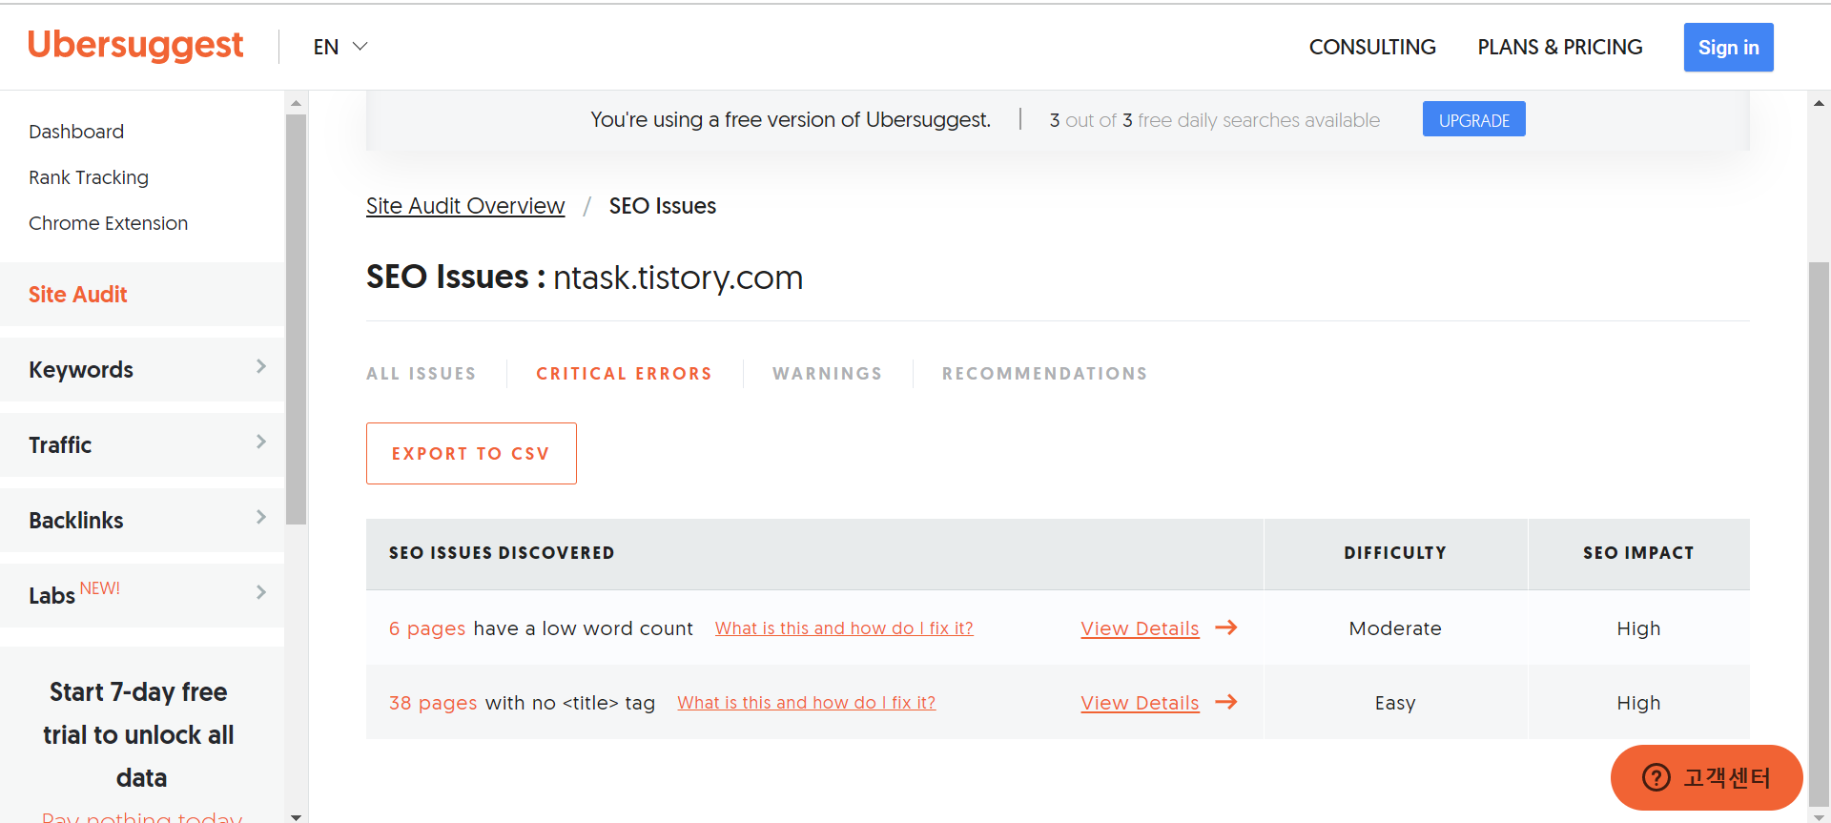Open Keywords section in sidebar
This screenshot has height=823, width=1831.
pyautogui.click(x=142, y=369)
